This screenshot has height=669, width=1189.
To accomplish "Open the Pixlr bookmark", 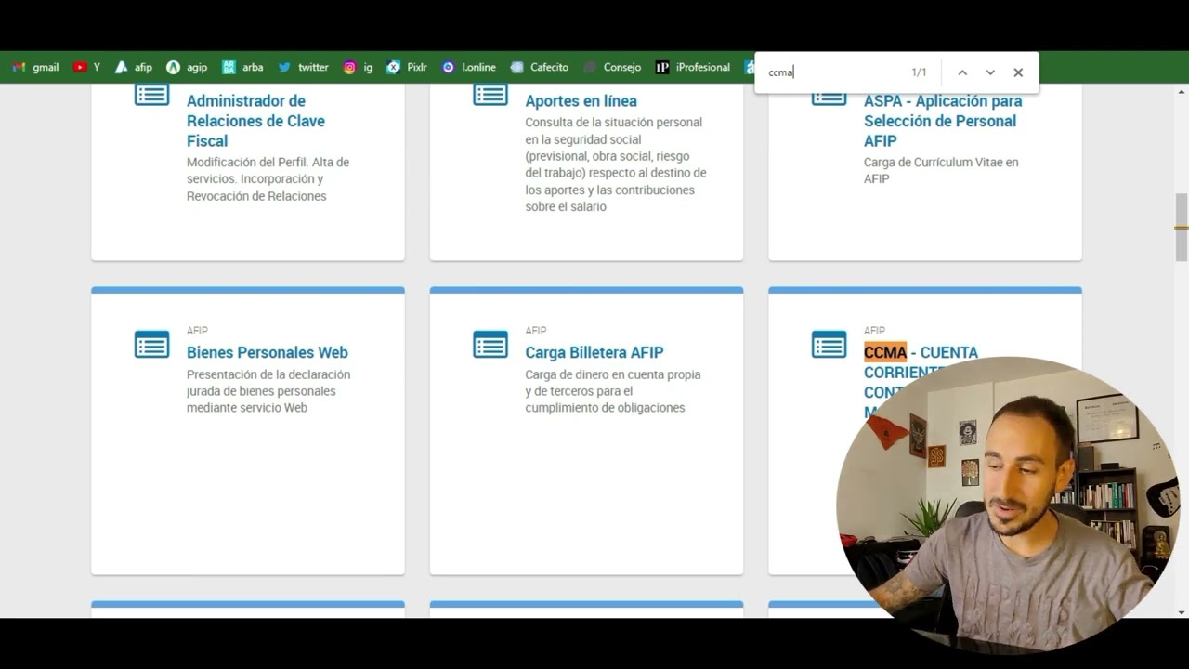I will pos(407,67).
